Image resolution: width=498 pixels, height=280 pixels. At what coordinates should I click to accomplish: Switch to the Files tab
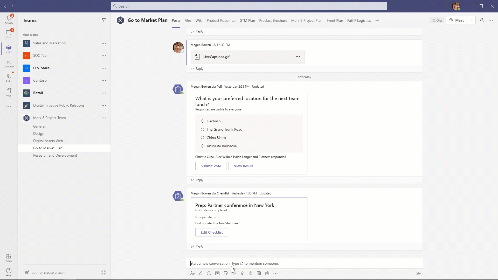pos(188,20)
